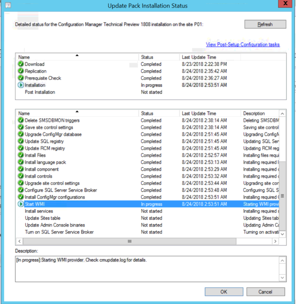Screen dimensions: 296x304
Task: Click the OK button
Action: point(224,292)
